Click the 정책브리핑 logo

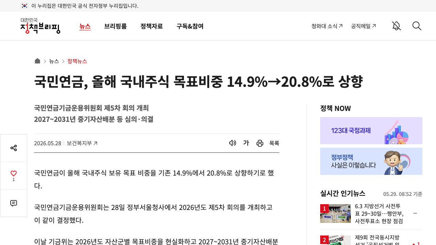coord(40,26)
